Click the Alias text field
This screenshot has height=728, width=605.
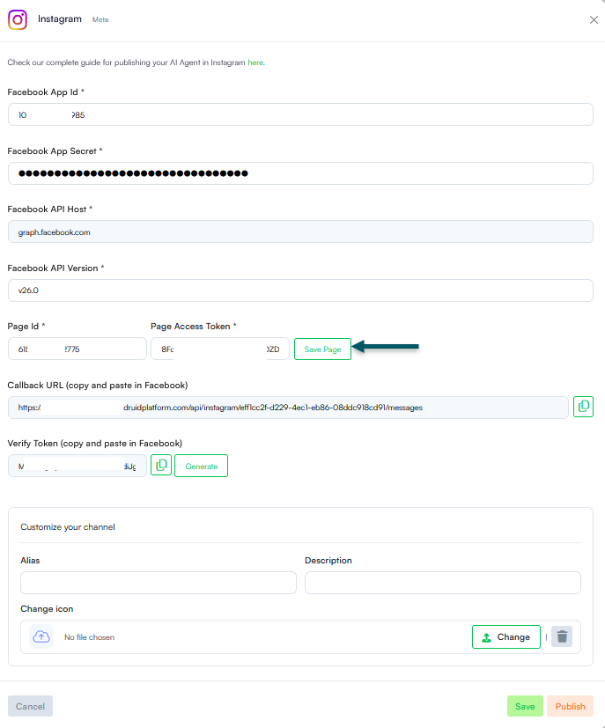coord(159,583)
